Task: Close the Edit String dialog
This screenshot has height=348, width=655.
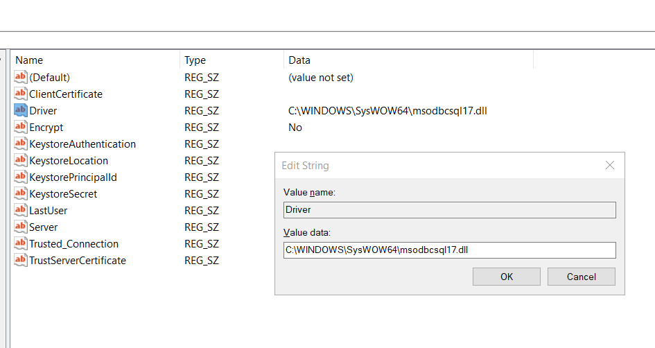Action: point(610,166)
